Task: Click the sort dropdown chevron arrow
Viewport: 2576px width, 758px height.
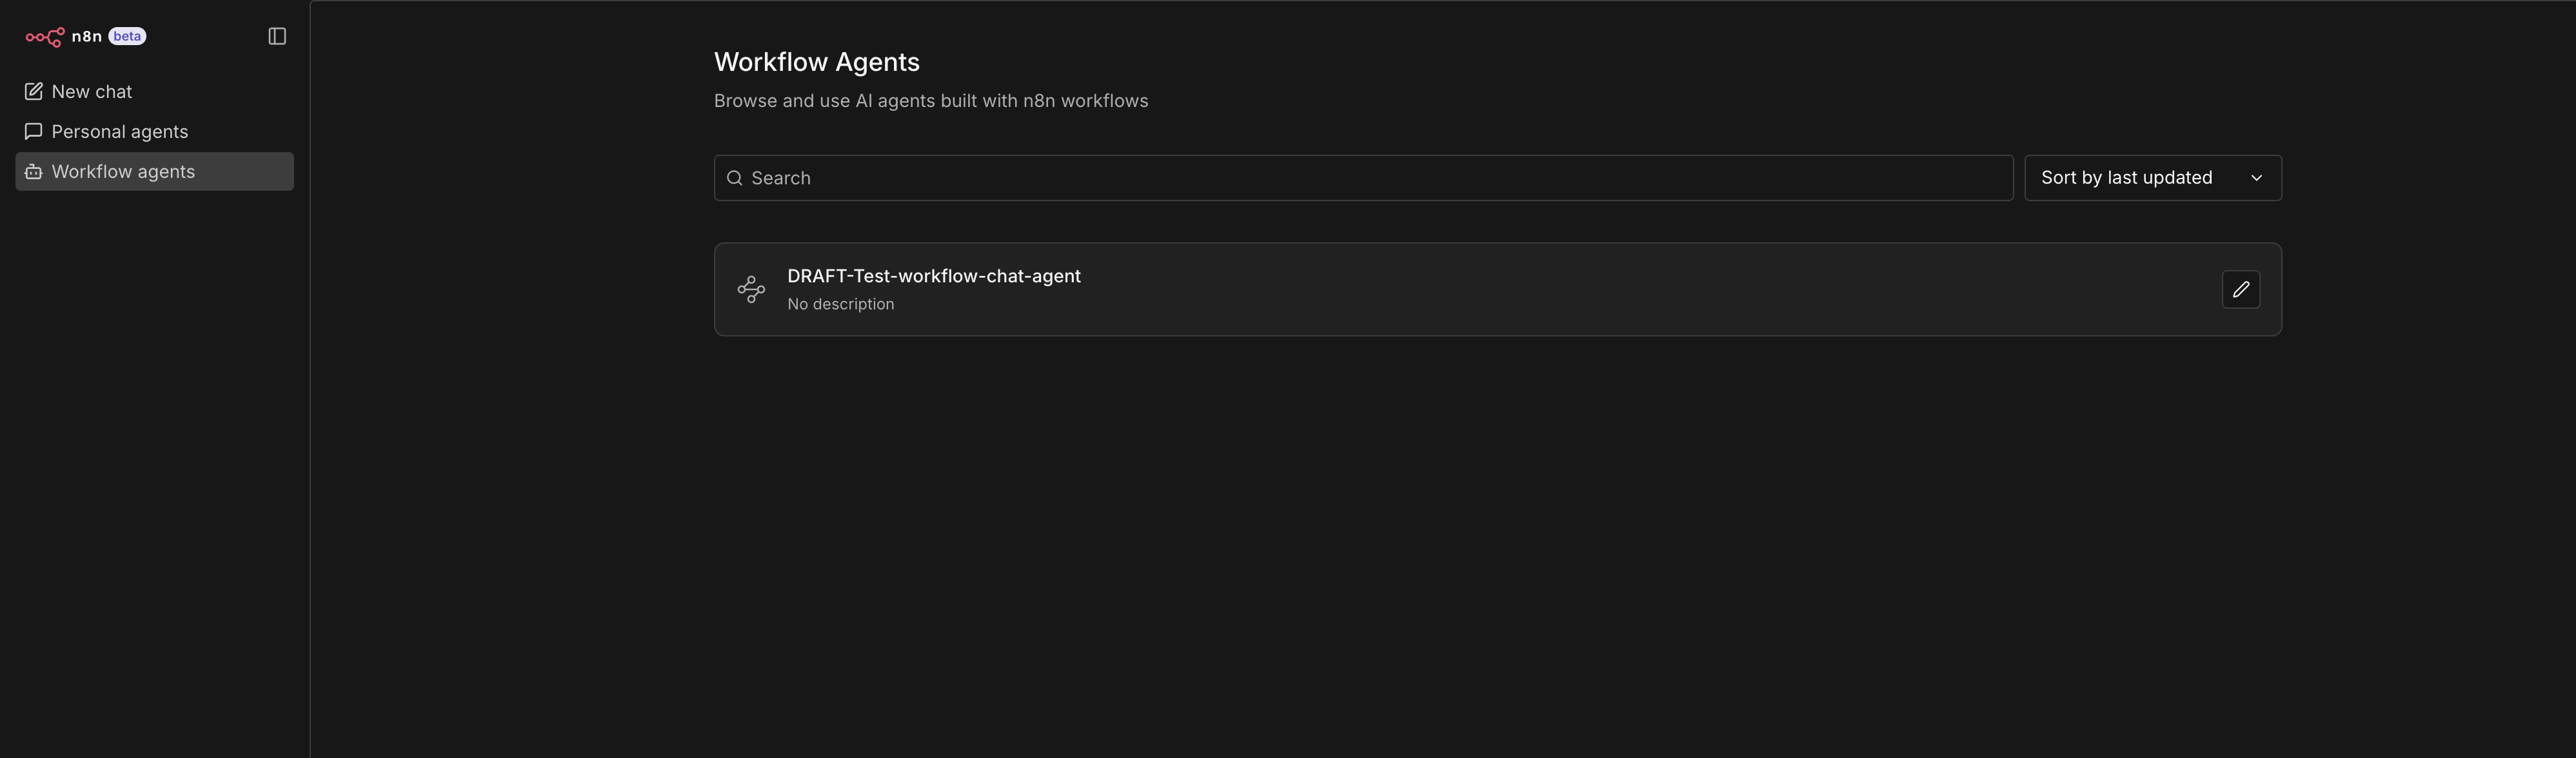Action: pos(2256,178)
